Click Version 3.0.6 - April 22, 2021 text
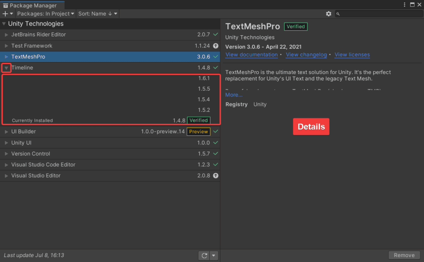This screenshot has height=262, width=424. point(263,47)
